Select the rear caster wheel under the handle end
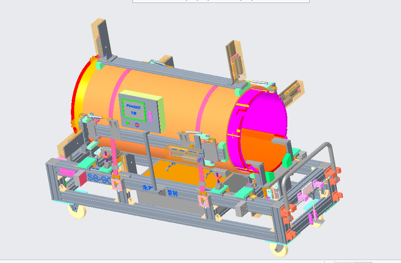 (317, 222)
